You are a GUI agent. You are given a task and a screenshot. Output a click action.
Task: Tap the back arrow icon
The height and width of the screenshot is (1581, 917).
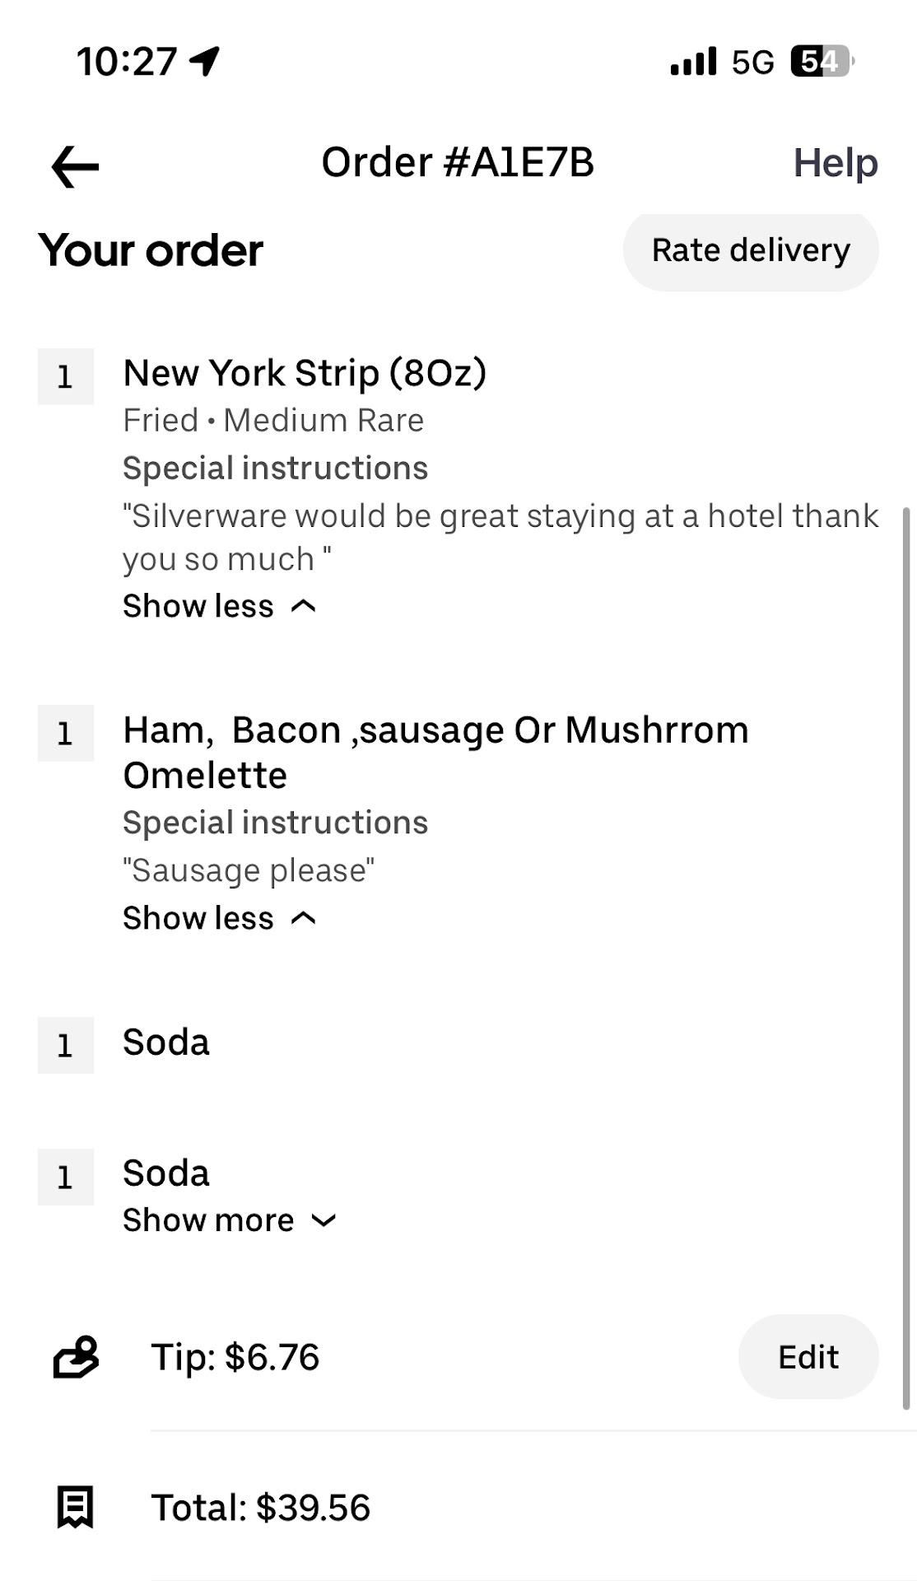click(x=75, y=166)
